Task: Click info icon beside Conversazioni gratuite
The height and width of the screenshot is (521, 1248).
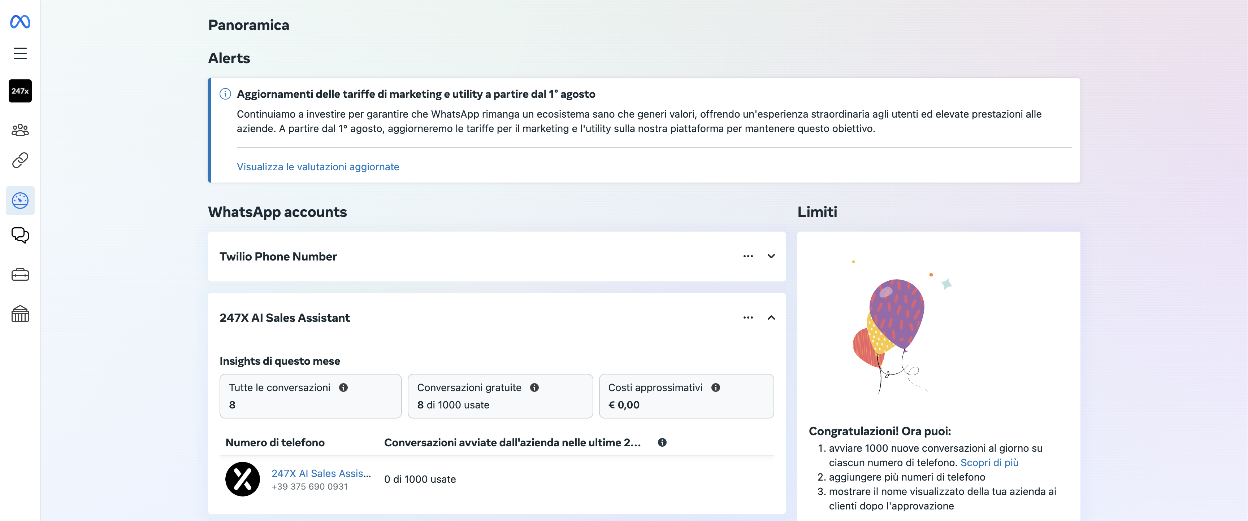Action: [x=534, y=388]
